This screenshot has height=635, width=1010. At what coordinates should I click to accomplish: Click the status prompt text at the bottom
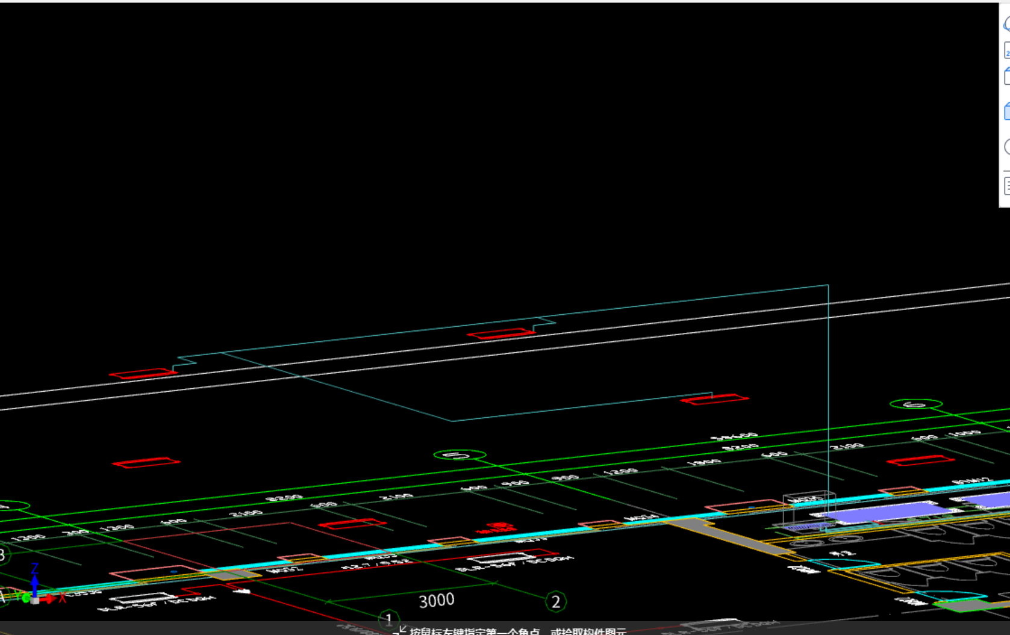[x=518, y=631]
